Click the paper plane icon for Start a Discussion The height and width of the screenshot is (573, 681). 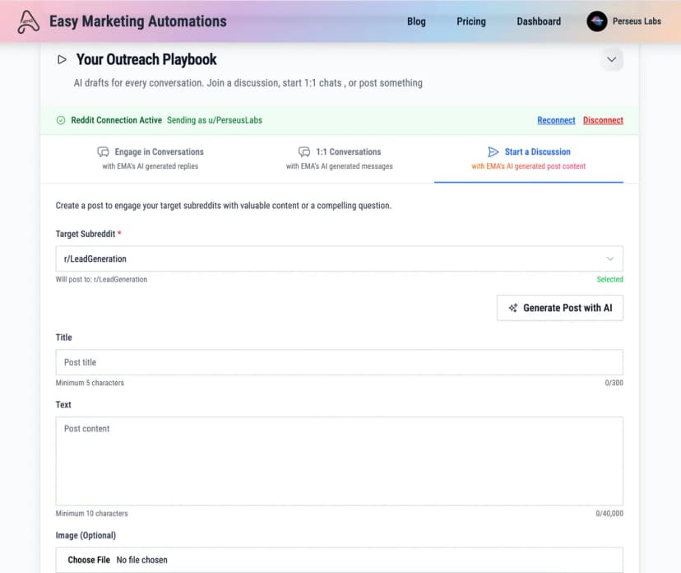(x=493, y=151)
